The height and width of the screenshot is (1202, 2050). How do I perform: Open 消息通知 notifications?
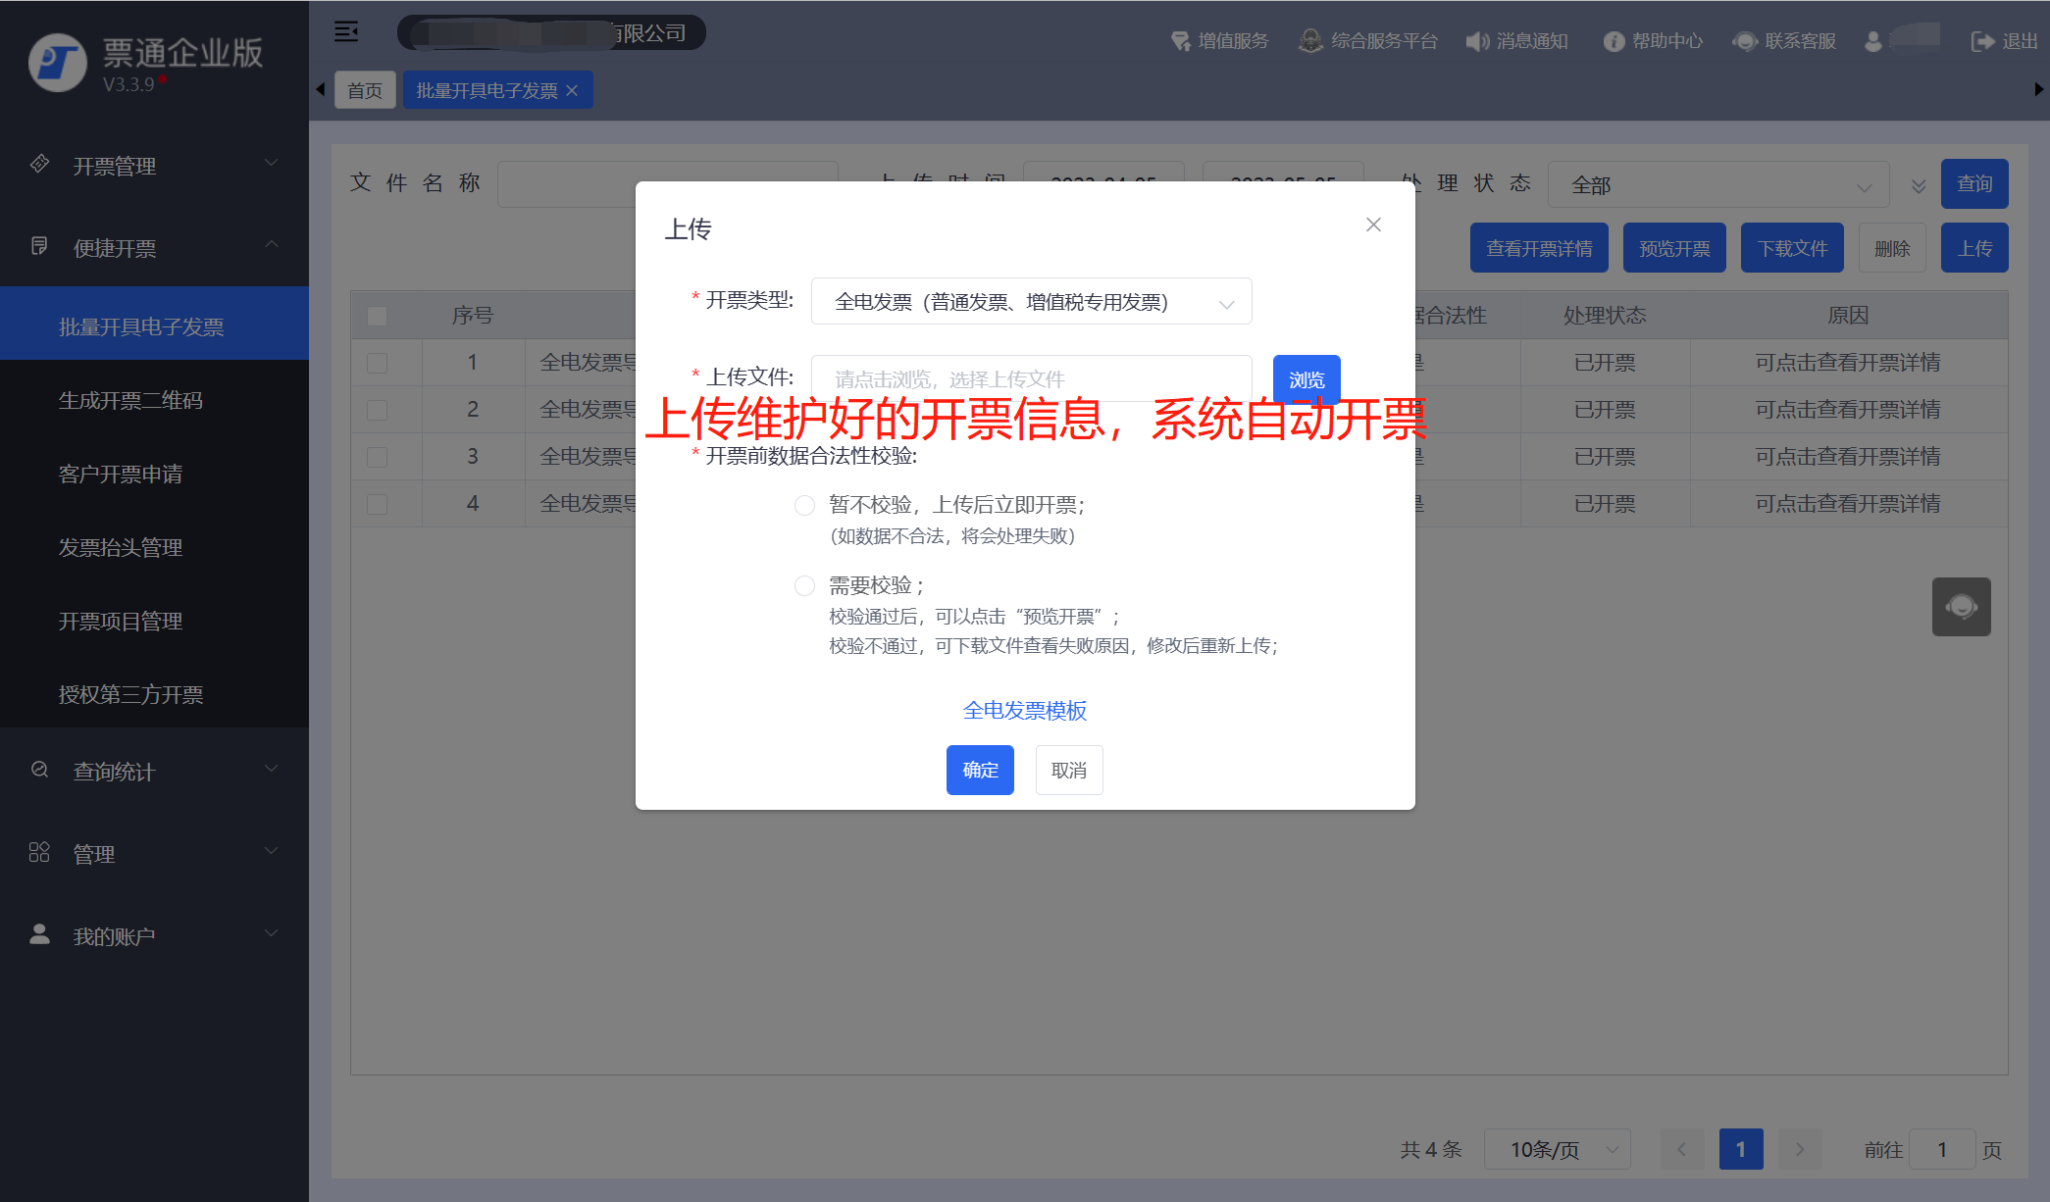click(x=1517, y=41)
